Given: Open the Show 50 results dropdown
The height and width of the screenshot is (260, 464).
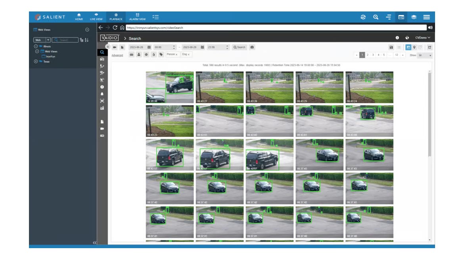Looking at the screenshot, I should tap(424, 55).
